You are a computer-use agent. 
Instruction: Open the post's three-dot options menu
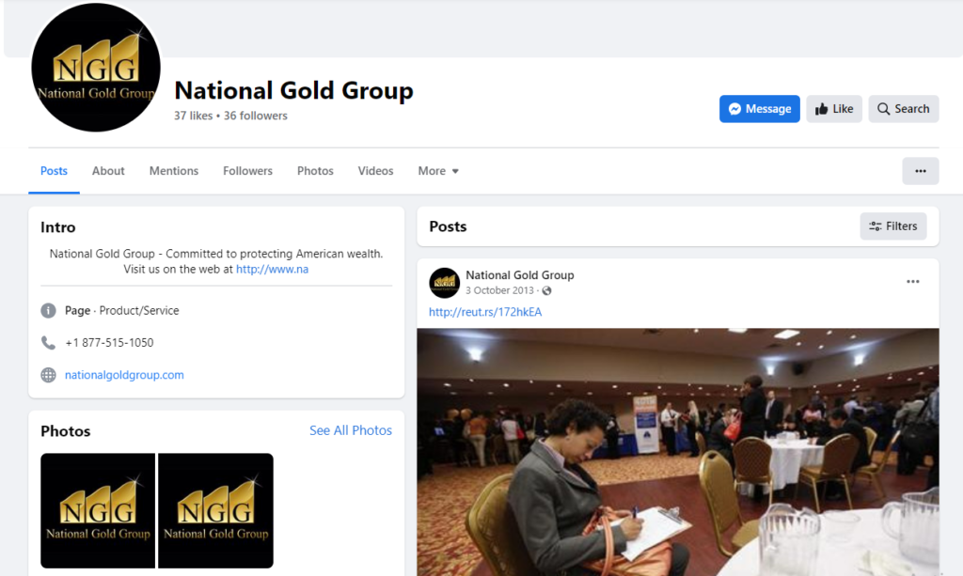coord(912,282)
